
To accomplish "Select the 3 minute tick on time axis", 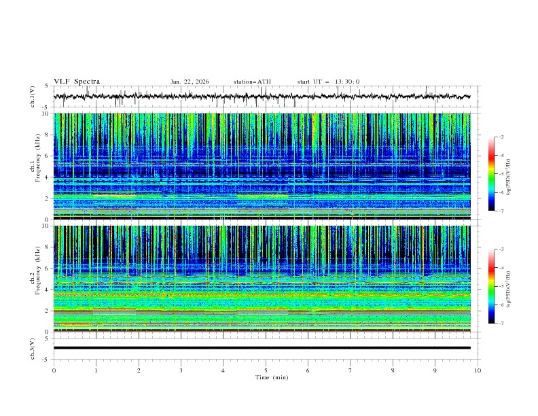I will coord(181,370).
